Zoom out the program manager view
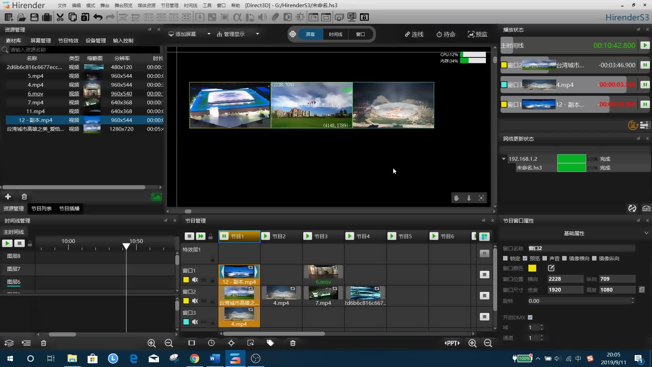Image resolution: width=652 pixels, height=367 pixels. (x=488, y=343)
